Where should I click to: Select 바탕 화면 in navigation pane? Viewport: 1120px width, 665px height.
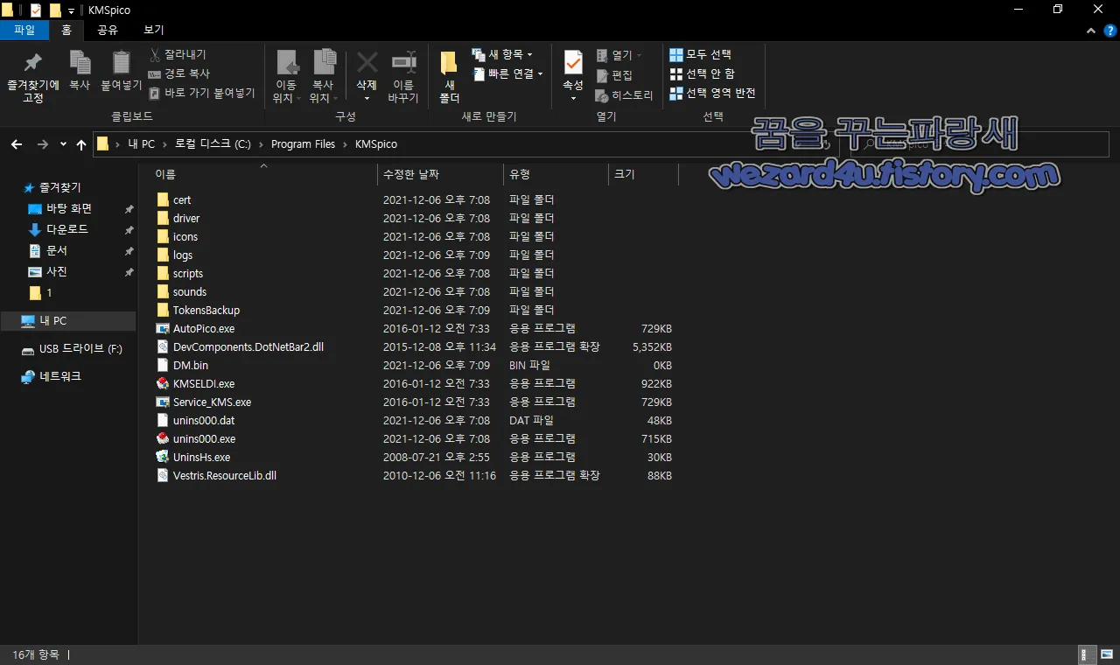pos(68,208)
